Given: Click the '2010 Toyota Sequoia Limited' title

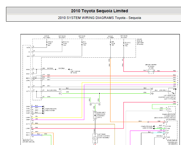Looking at the screenshot, I should pyautogui.click(x=100, y=11).
